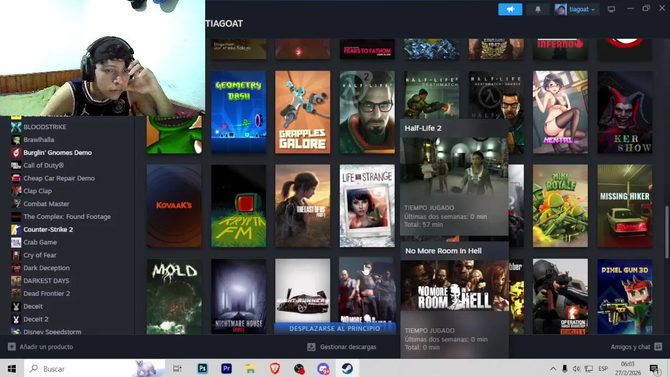Open Amigos y chat
Viewport: 670px width, 377px height.
(636, 347)
